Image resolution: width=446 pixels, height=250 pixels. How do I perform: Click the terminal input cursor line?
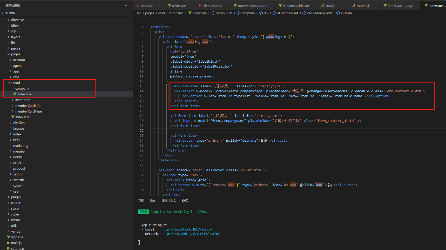pos(139,242)
